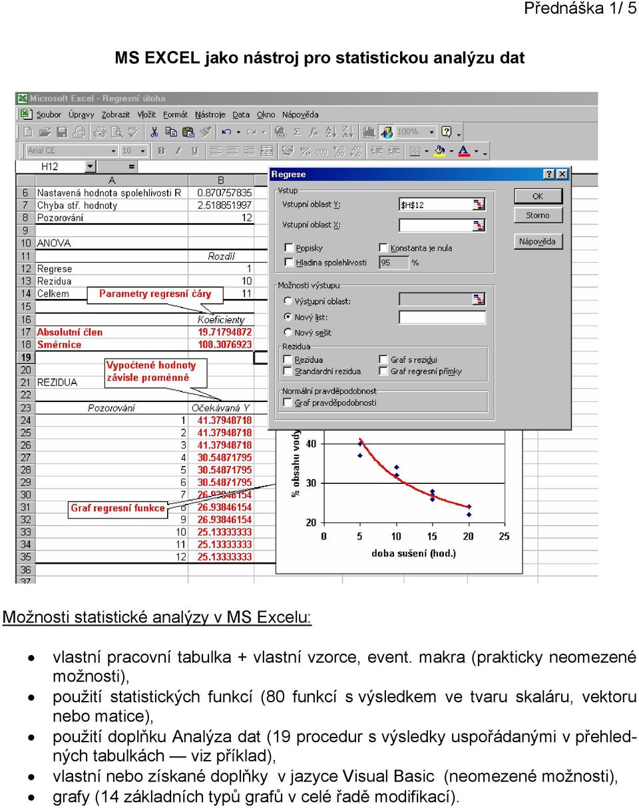Copy selection using the Copy icon
Viewport: 639px width, 808px height.
(171, 132)
